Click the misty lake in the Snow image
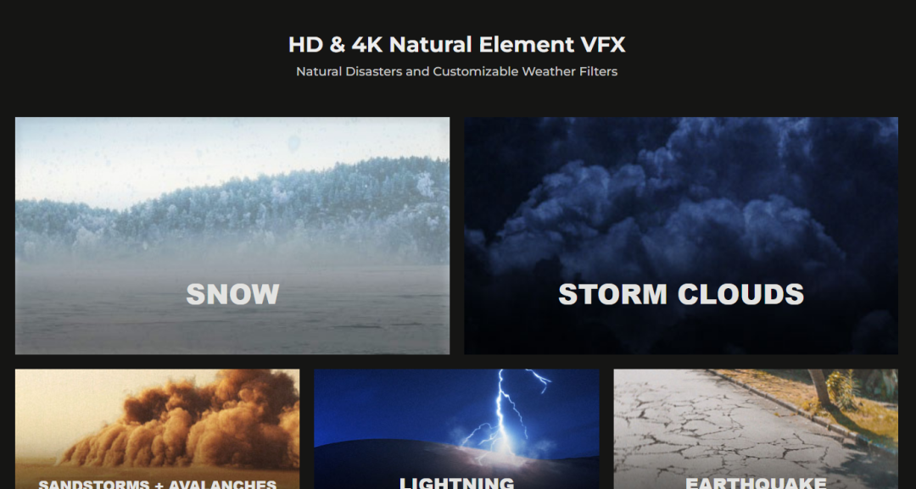This screenshot has width=916, height=489. (x=232, y=309)
